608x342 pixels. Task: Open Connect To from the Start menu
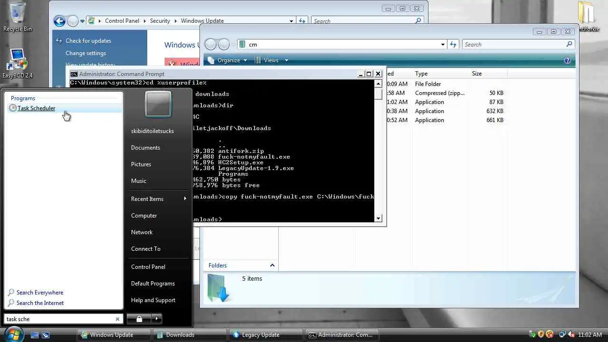click(146, 249)
